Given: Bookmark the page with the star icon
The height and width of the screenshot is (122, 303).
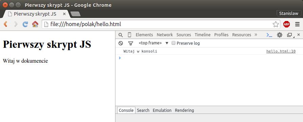Looking at the screenshot, I should point(276,24).
